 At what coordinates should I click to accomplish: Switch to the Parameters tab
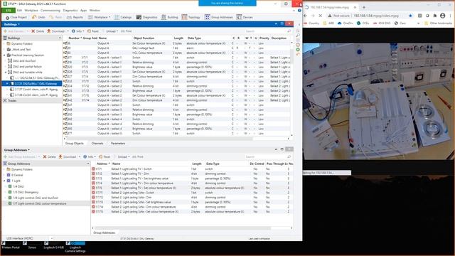(118, 144)
